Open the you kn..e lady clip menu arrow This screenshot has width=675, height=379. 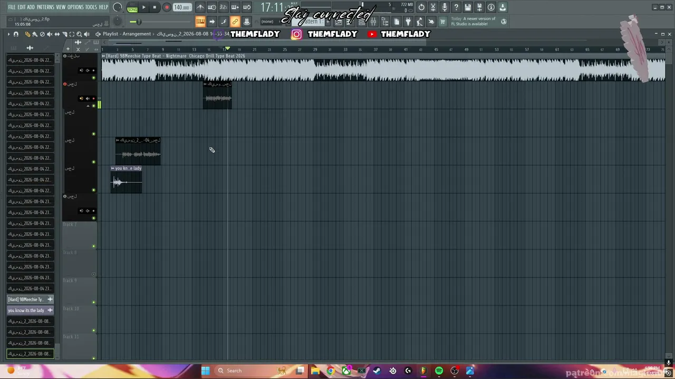click(113, 168)
